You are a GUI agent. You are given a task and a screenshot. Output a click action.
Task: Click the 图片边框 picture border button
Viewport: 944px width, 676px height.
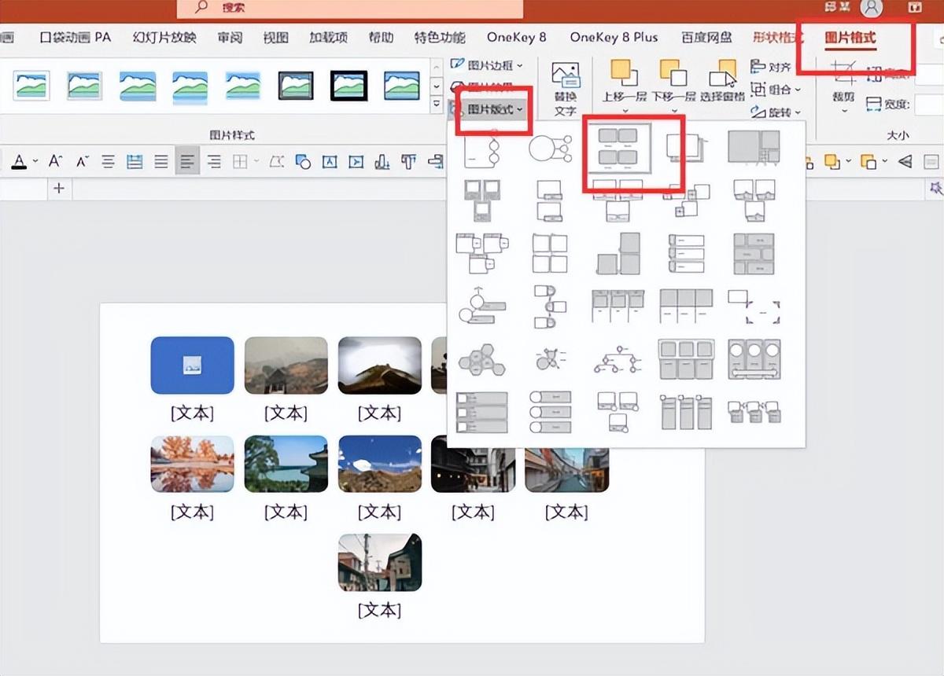pyautogui.click(x=489, y=64)
